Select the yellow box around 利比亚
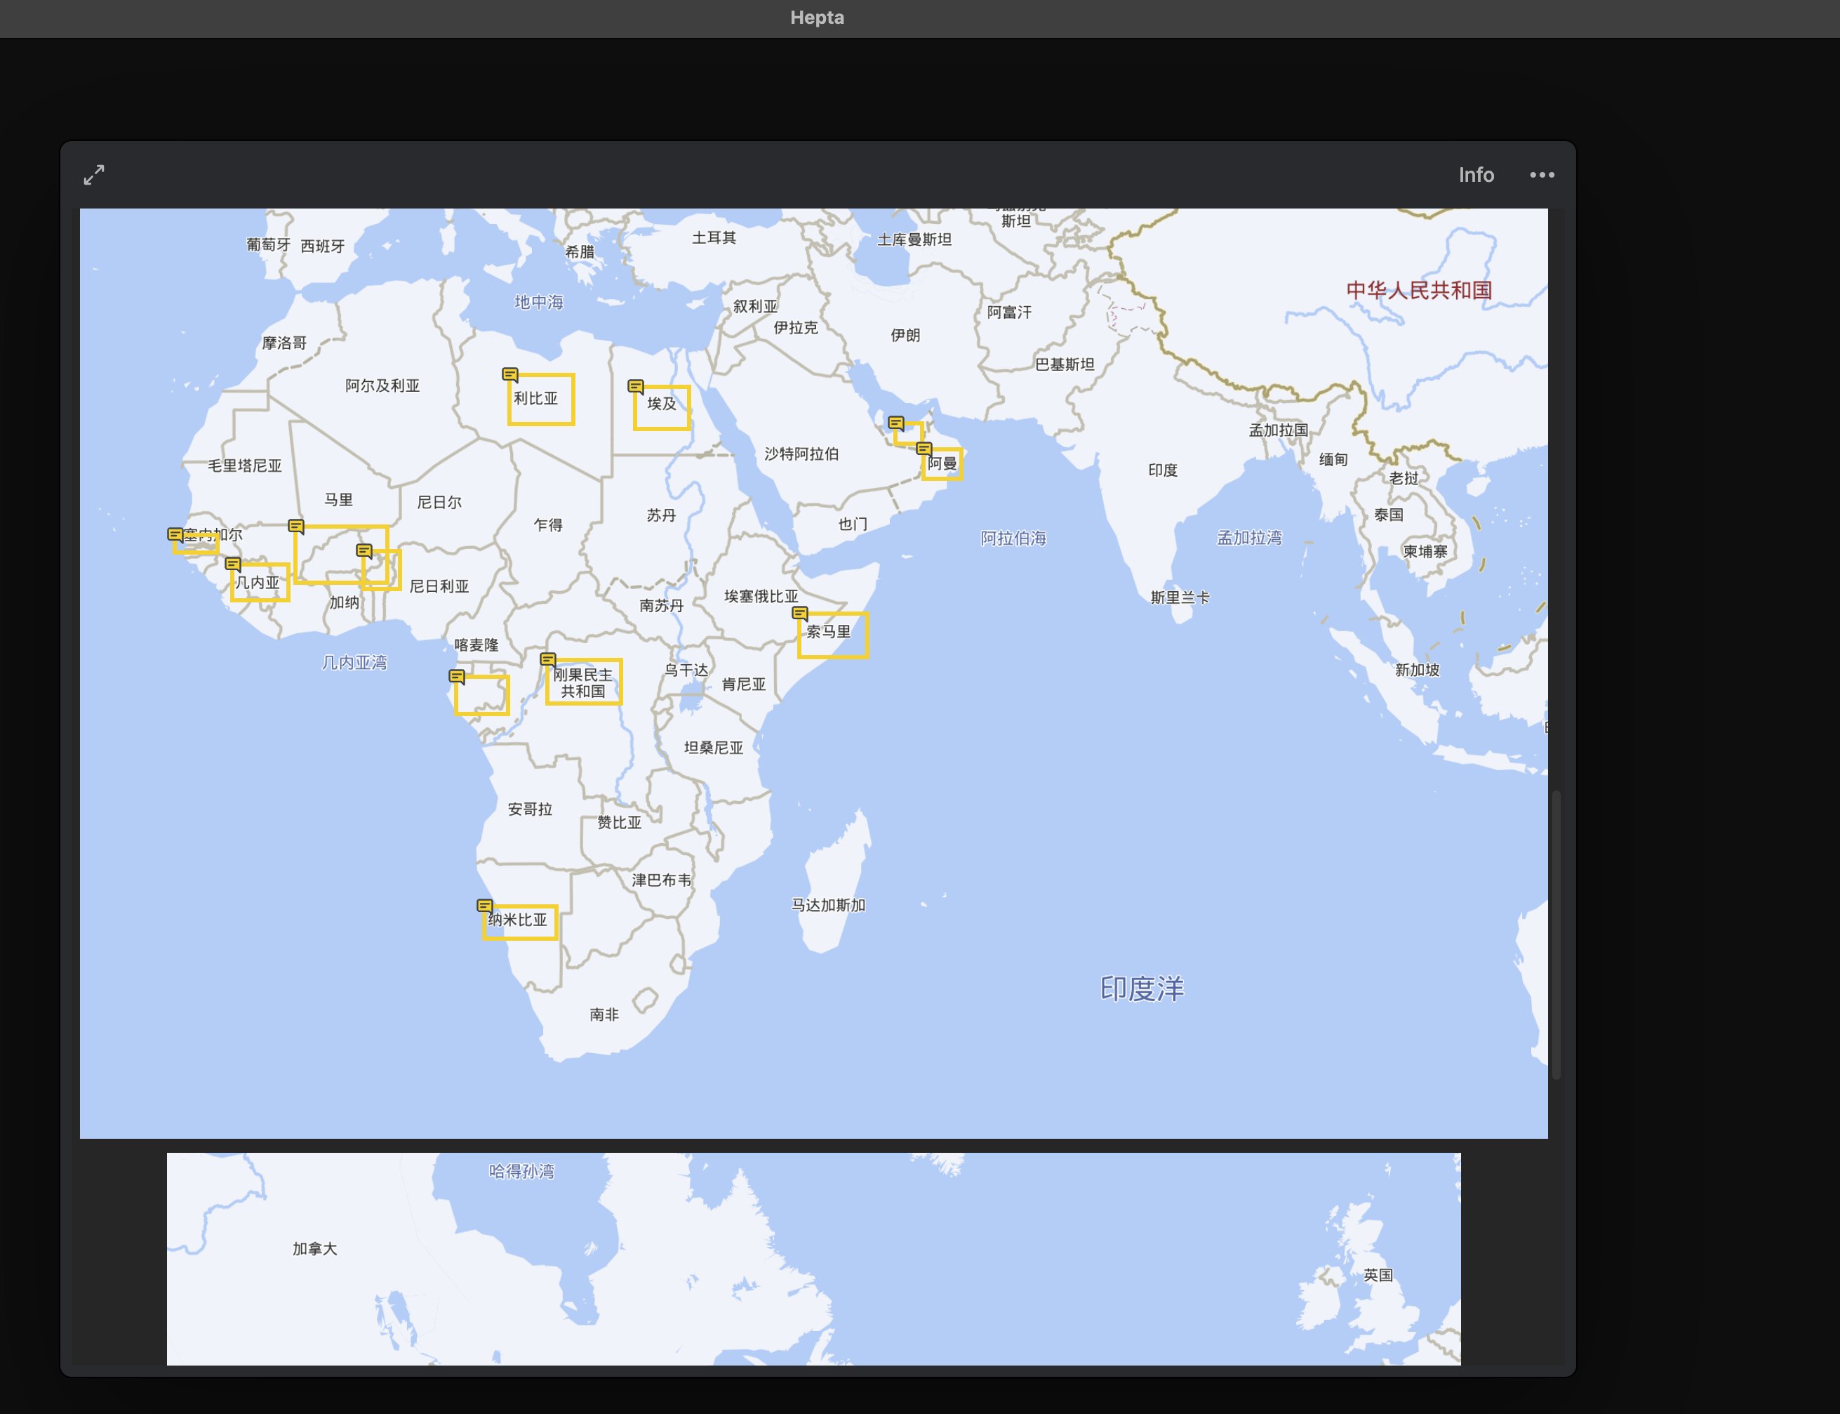The height and width of the screenshot is (1414, 1840). [x=541, y=399]
